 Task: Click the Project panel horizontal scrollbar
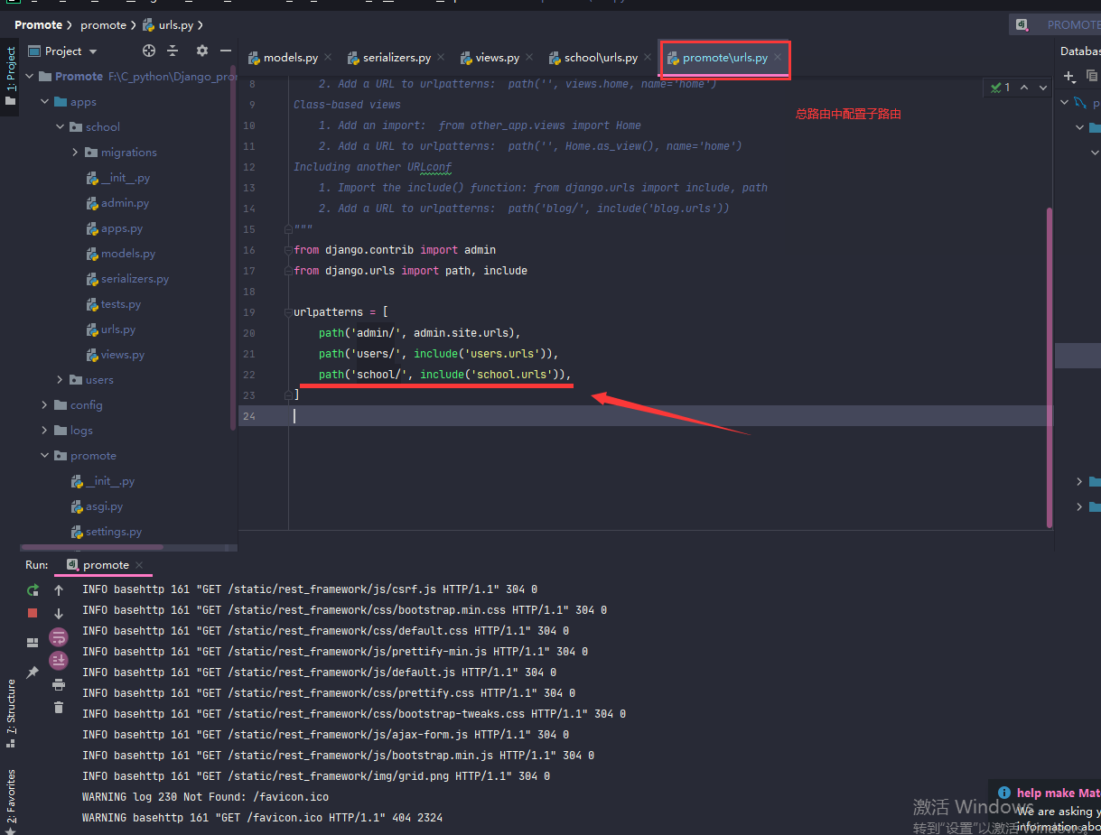pyautogui.click(x=92, y=547)
